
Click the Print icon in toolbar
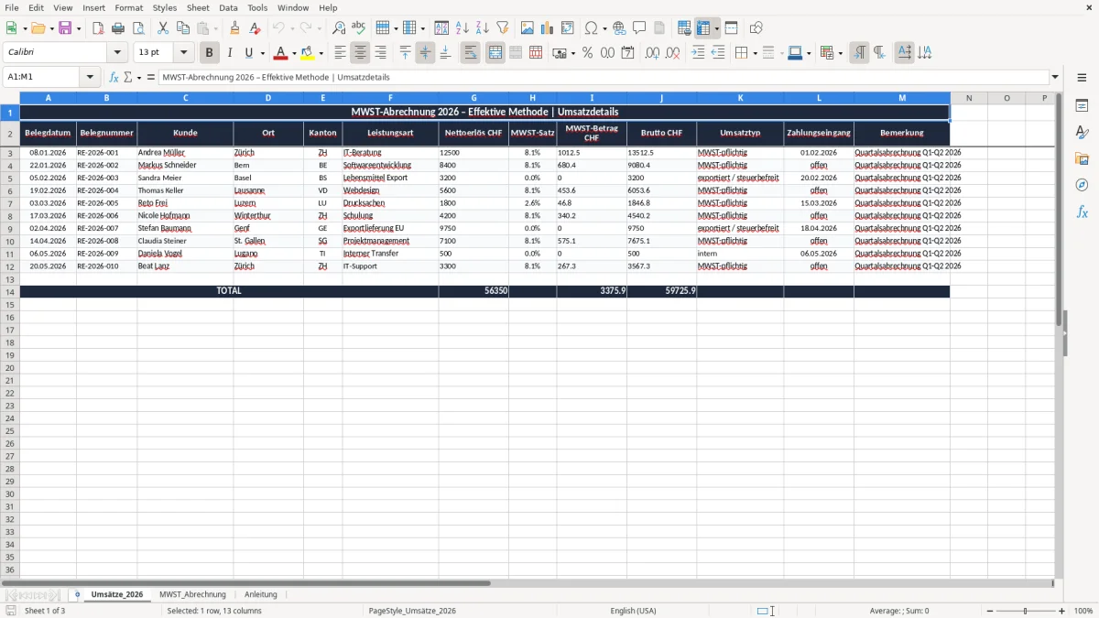point(118,28)
